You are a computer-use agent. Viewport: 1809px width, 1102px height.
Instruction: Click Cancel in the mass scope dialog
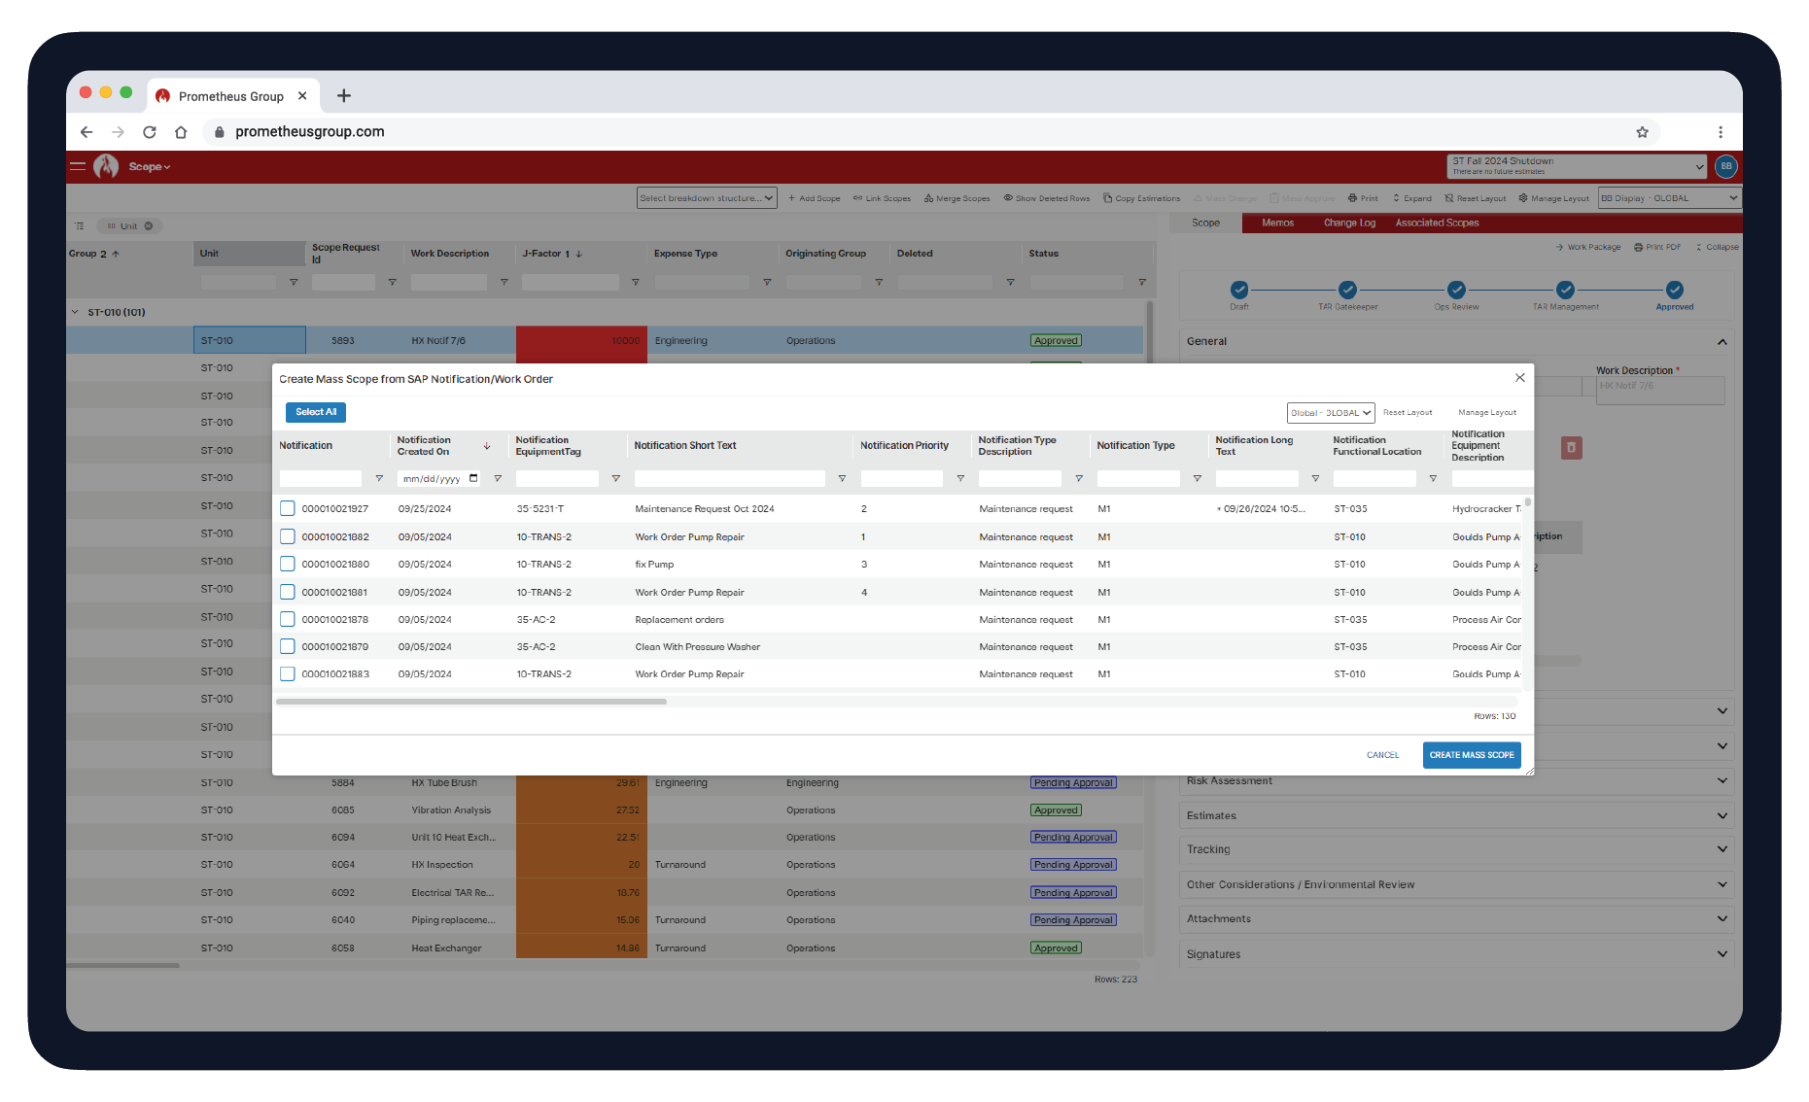coord(1382,754)
